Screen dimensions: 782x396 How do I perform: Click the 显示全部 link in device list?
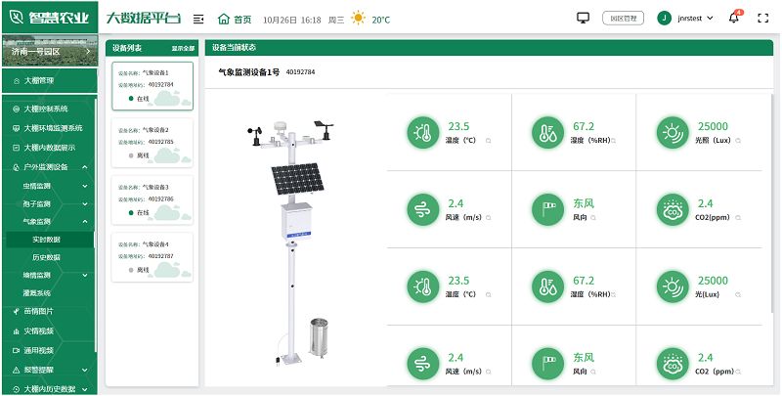(x=183, y=48)
